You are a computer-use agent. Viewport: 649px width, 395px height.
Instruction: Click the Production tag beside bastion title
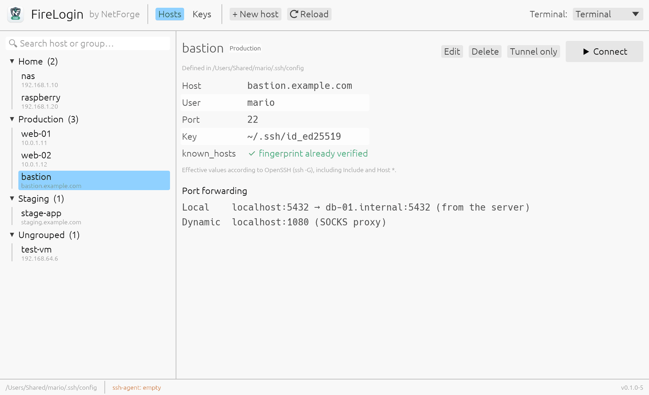click(245, 48)
